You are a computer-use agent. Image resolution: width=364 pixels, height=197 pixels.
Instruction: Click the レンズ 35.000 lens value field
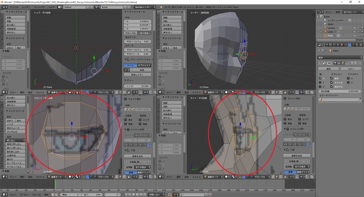(x=138, y=86)
